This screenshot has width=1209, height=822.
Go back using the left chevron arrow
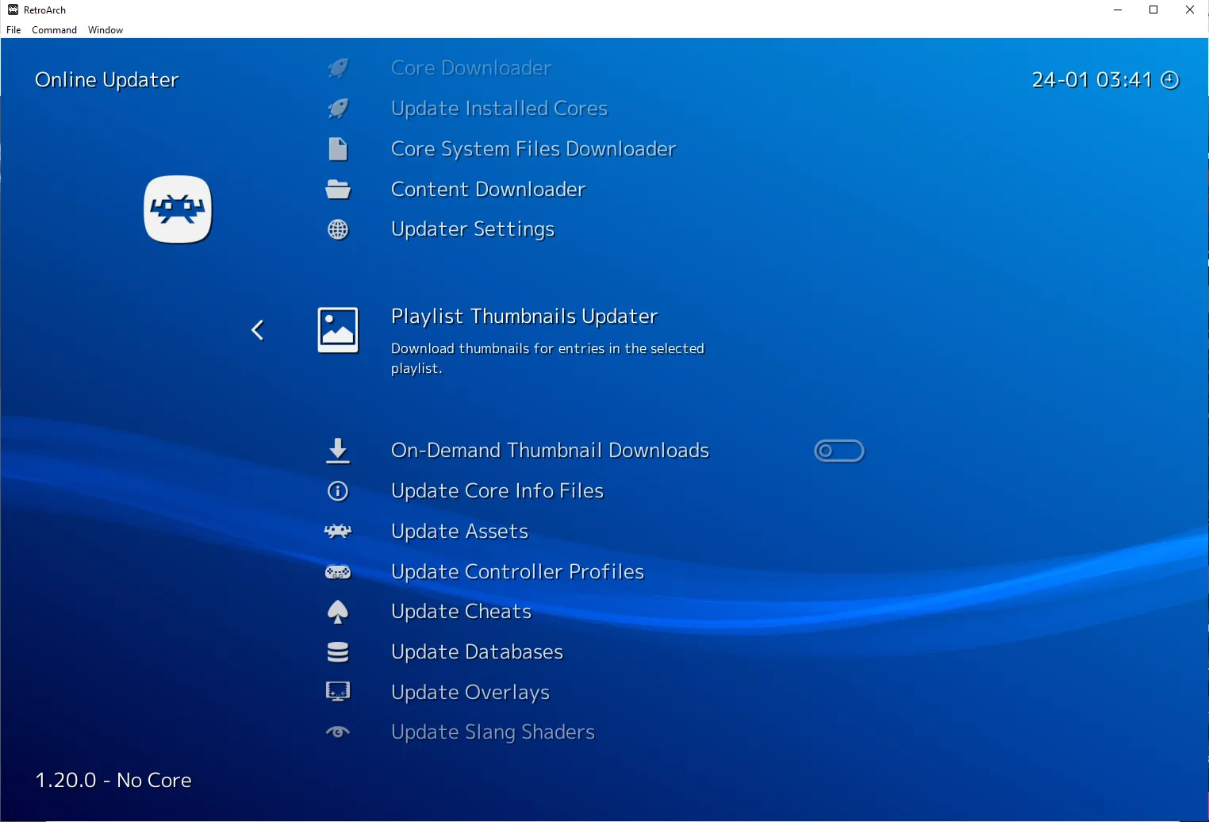(257, 330)
